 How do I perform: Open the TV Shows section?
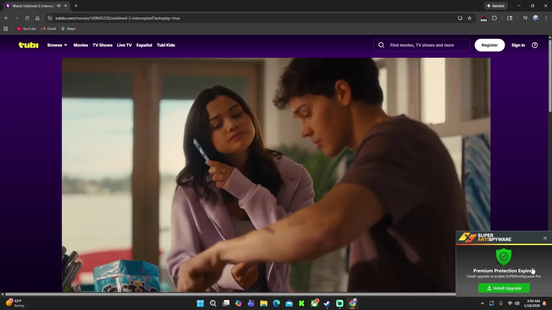(x=102, y=45)
